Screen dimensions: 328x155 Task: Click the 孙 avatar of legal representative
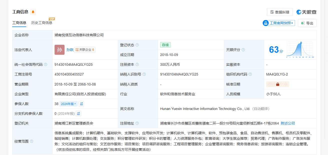click(60, 50)
